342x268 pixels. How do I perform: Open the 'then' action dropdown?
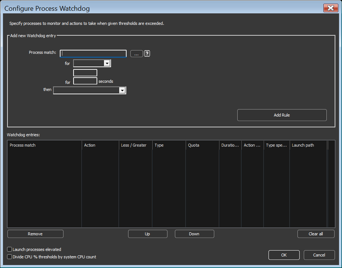(89, 90)
